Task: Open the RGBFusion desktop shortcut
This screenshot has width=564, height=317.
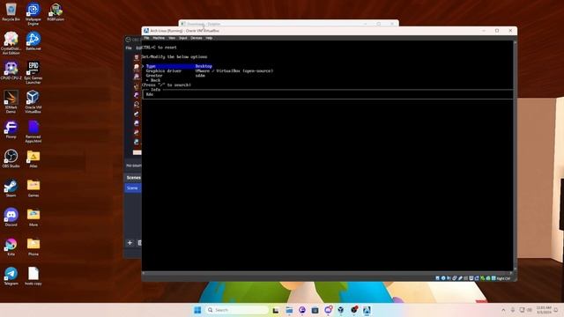Action: pyautogui.click(x=56, y=12)
